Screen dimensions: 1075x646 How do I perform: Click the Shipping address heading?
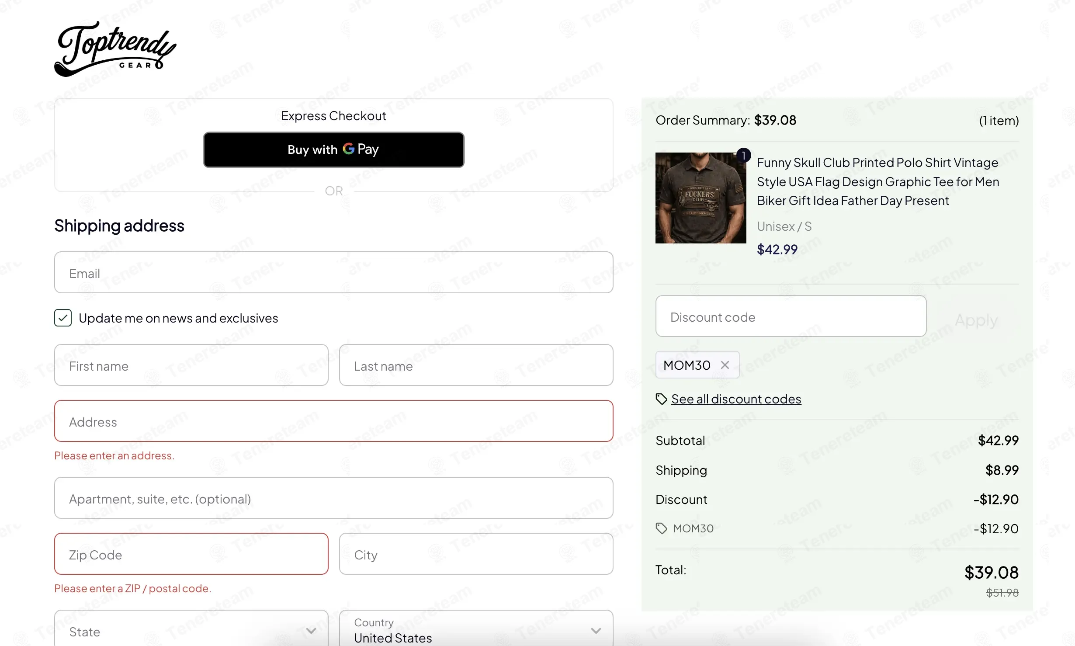coord(119,226)
